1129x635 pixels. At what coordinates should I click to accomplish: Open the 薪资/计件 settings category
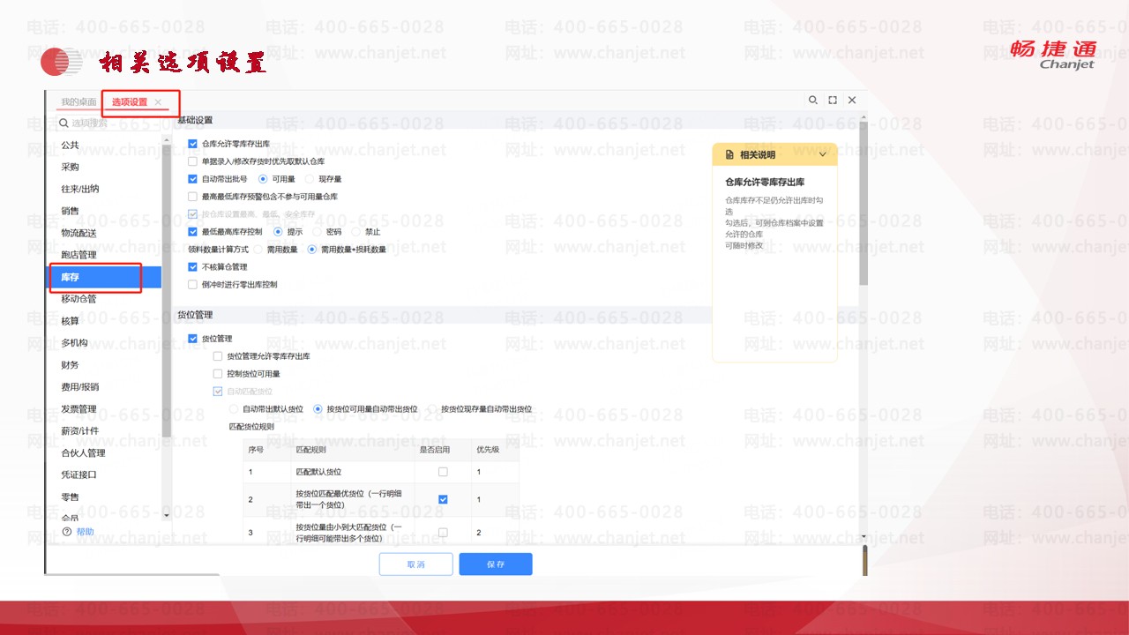click(x=80, y=431)
